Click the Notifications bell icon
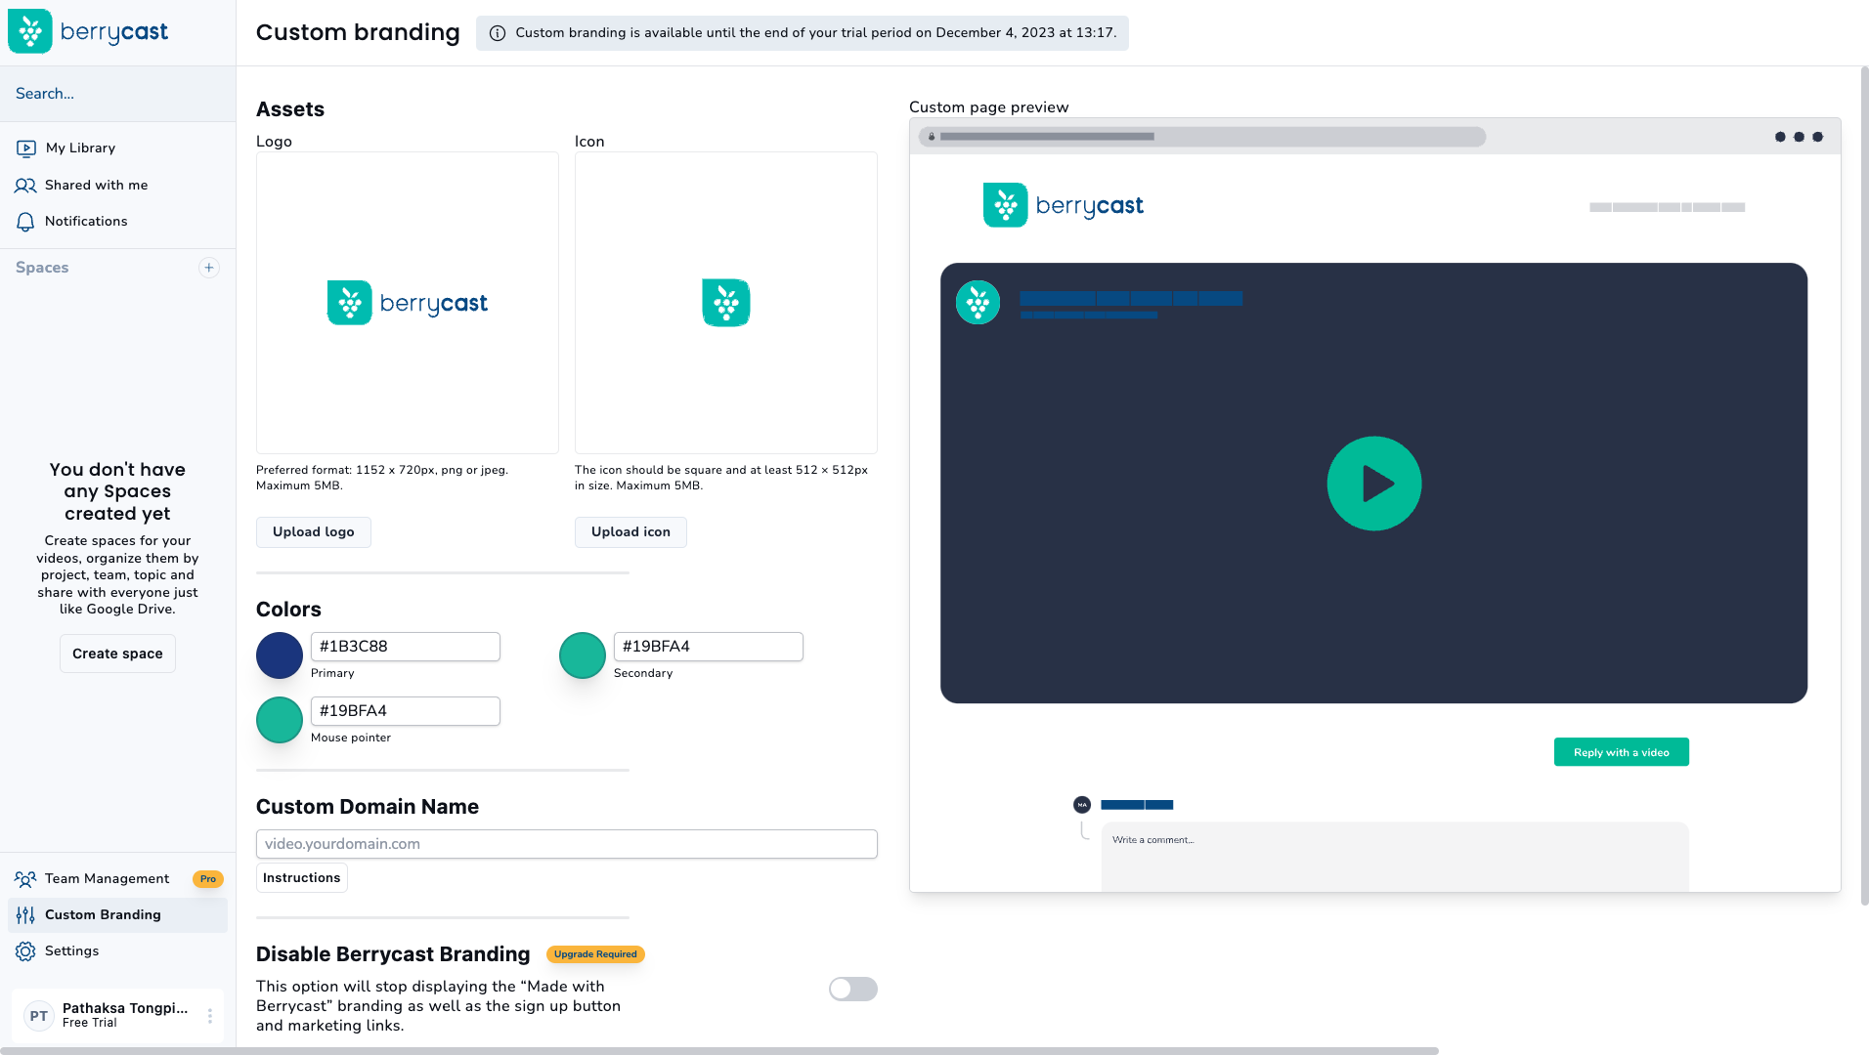The width and height of the screenshot is (1869, 1055). tap(25, 222)
